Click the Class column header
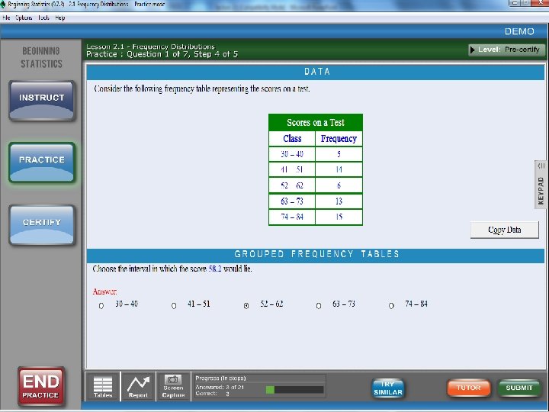The image size is (549, 412). (x=292, y=139)
